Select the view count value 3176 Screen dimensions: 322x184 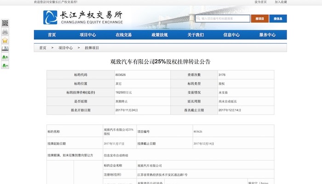(222, 75)
